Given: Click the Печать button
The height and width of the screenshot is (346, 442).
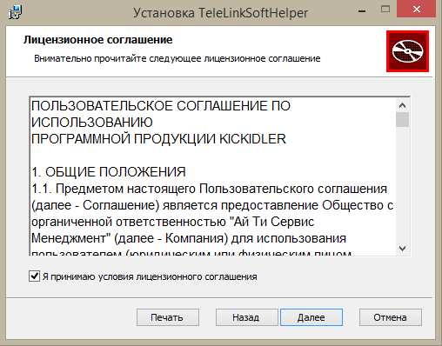Looking at the screenshot, I should pyautogui.click(x=168, y=317).
